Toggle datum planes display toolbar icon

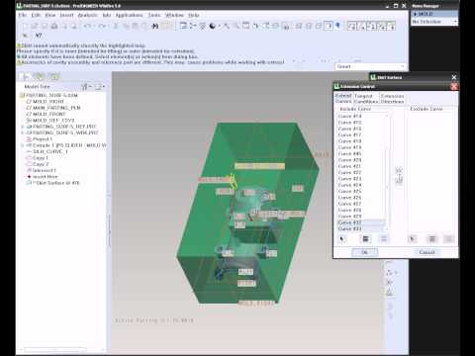click(353, 27)
